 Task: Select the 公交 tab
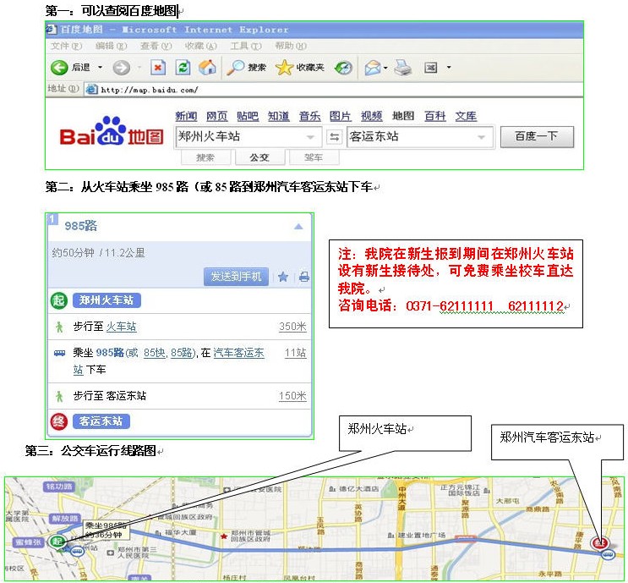(x=259, y=157)
